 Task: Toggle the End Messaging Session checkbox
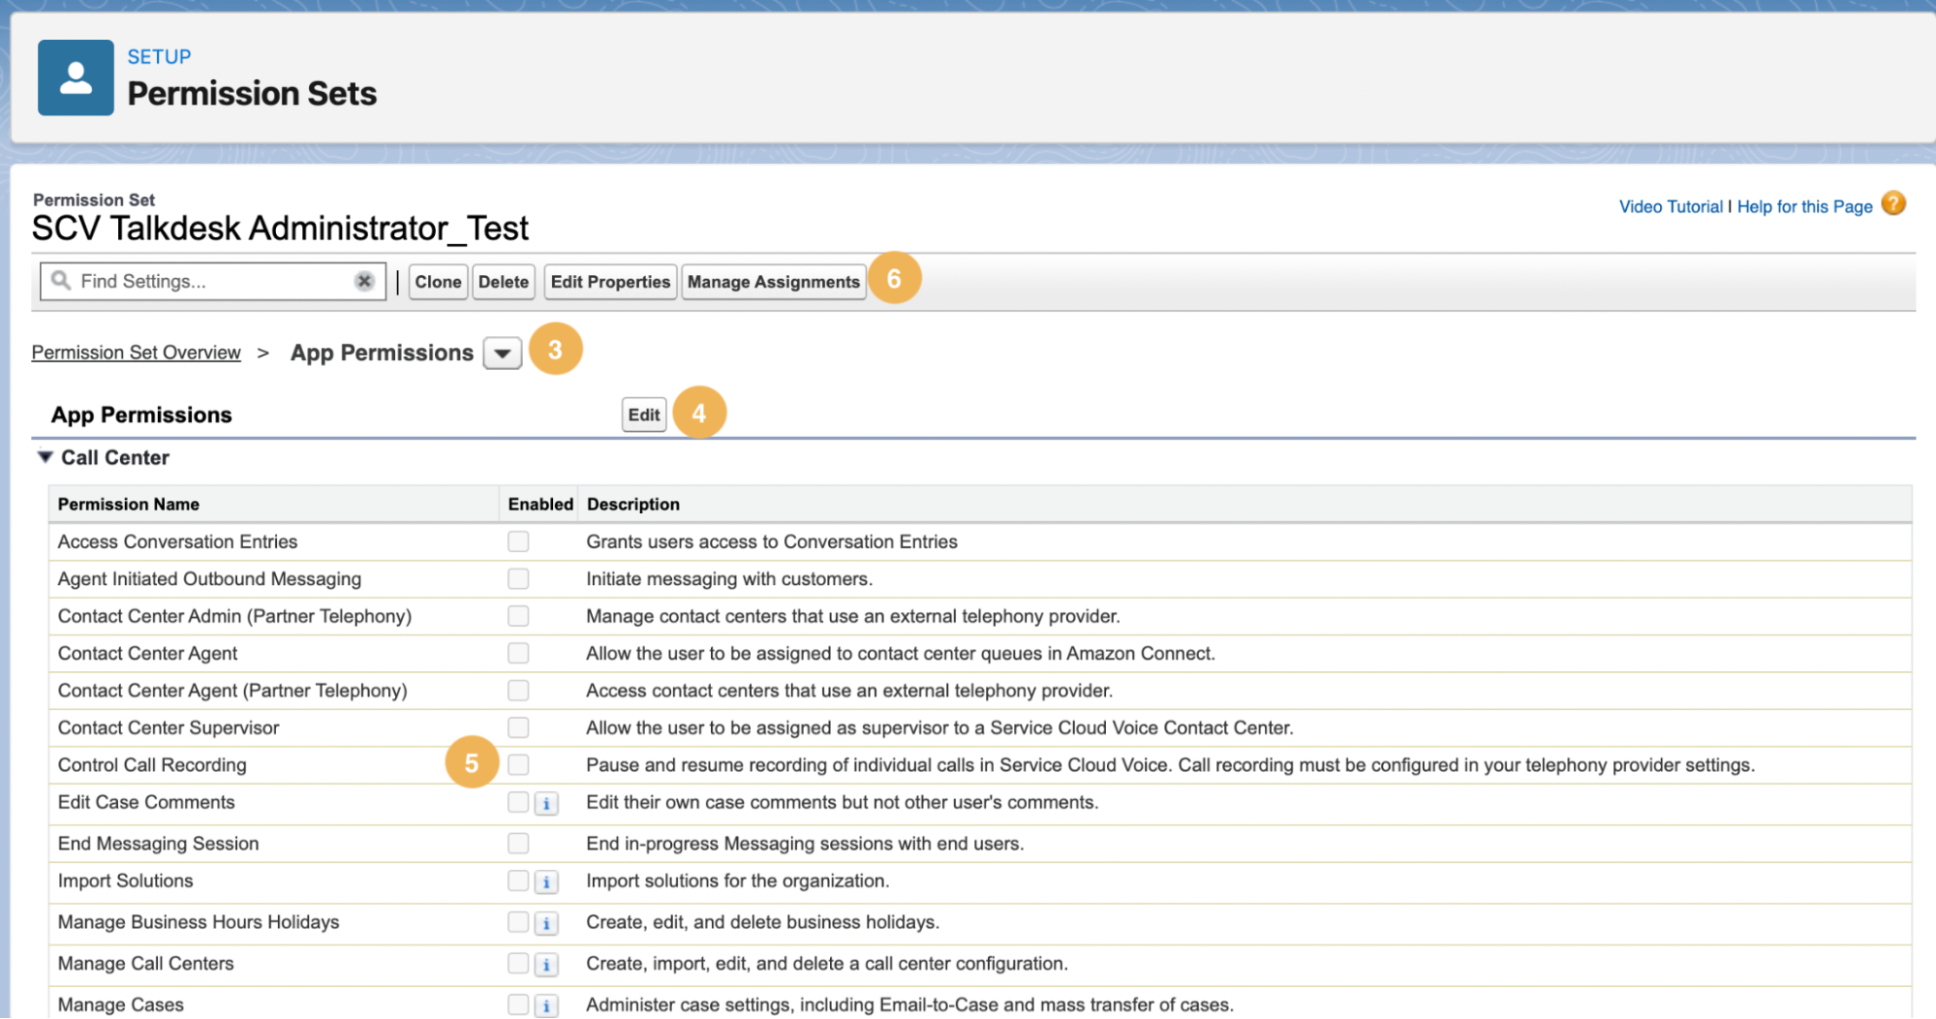[x=518, y=844]
